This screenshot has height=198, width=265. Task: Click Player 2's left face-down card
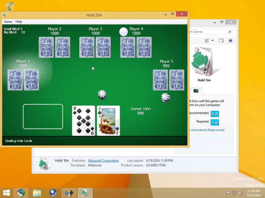pos(46,47)
